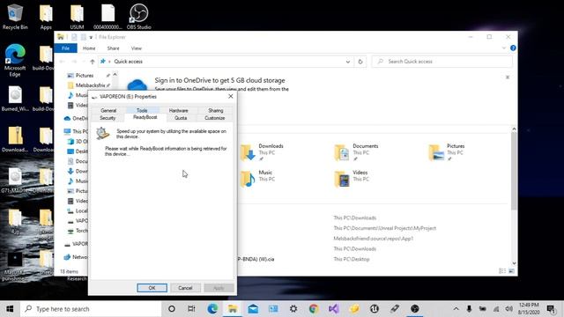Select the ReadyBoost tab in Properties
Image resolution: width=564 pixels, height=317 pixels.
click(x=145, y=117)
